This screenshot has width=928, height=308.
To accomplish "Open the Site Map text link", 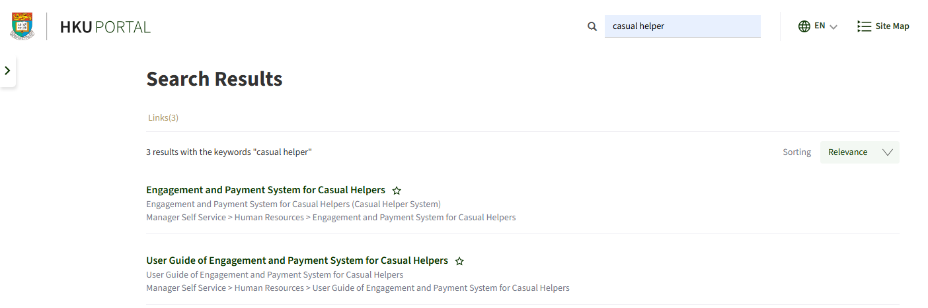I will pos(892,26).
